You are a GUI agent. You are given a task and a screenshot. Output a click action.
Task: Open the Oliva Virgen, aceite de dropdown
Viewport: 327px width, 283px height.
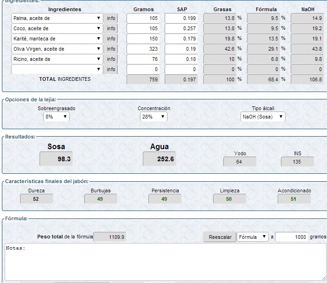57,49
